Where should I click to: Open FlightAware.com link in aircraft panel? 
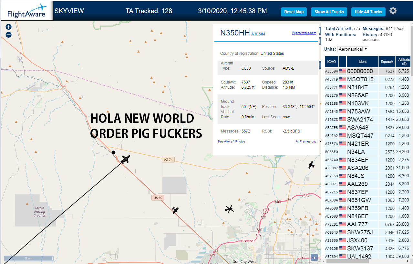pyautogui.click(x=304, y=33)
